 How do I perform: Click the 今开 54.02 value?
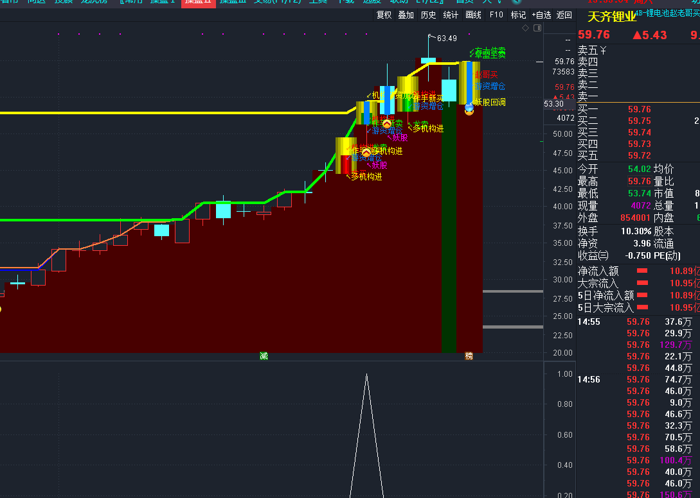pyautogui.click(x=640, y=169)
